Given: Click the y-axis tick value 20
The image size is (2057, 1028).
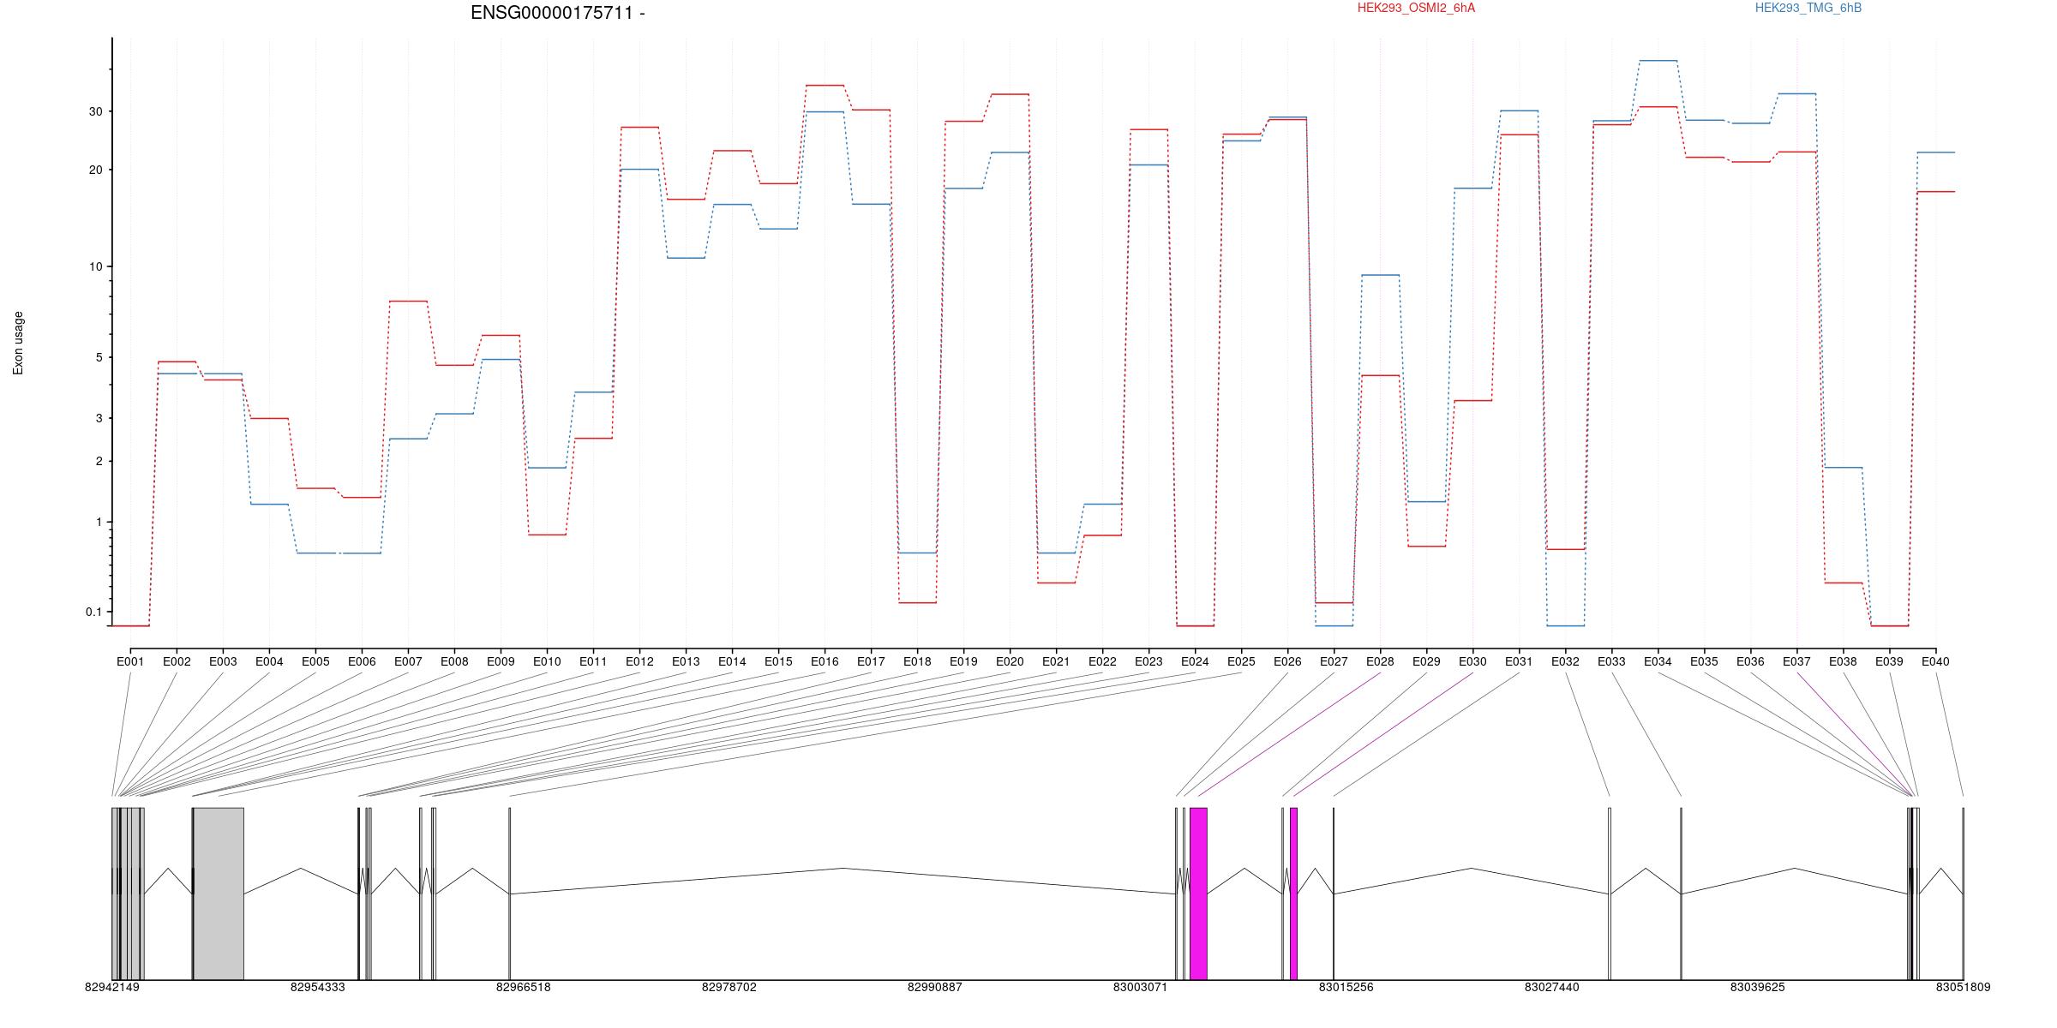Looking at the screenshot, I should 94,170.
